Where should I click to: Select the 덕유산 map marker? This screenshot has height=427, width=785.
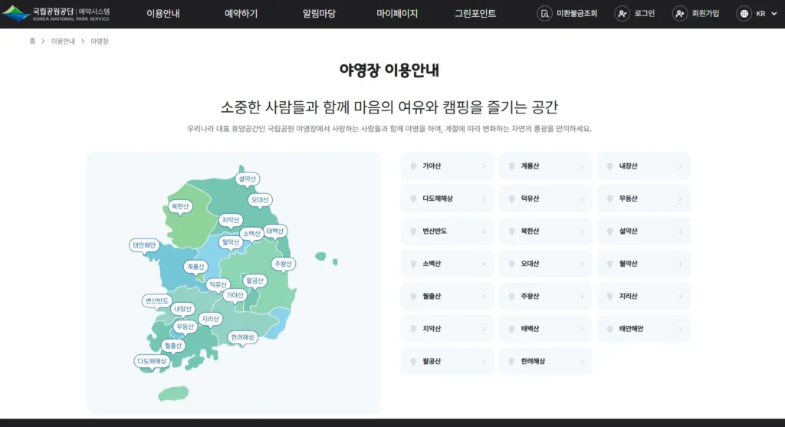coord(218,285)
